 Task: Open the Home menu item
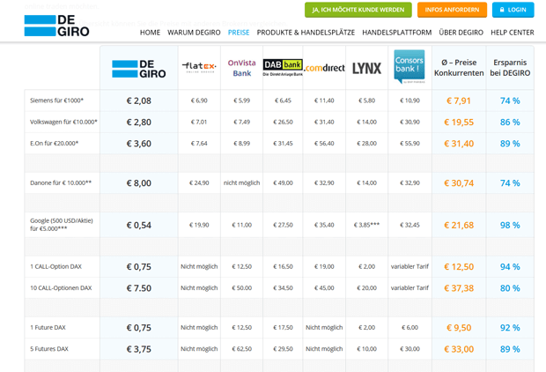pos(150,33)
